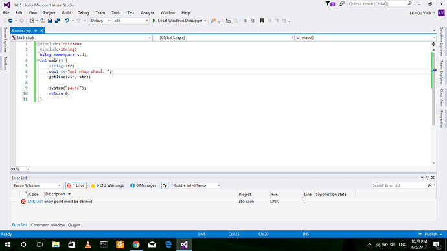Pin the Source.cpp tab
447x251 pixels.
[36, 30]
